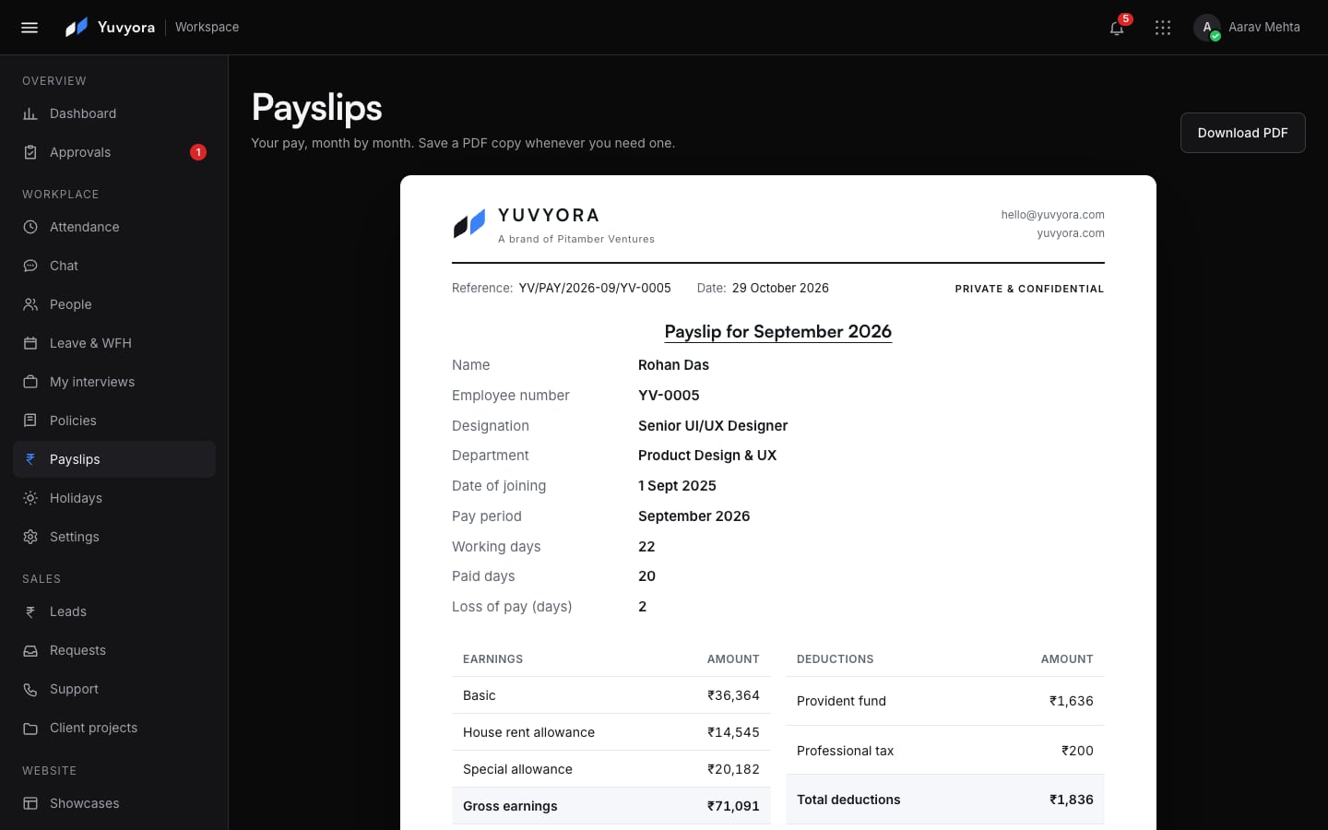1328x830 pixels.
Task: Open Leave & WFH page
Action: point(114,343)
